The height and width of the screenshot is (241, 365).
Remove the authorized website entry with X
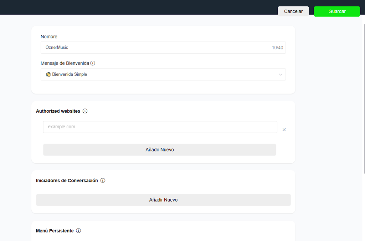[284, 130]
